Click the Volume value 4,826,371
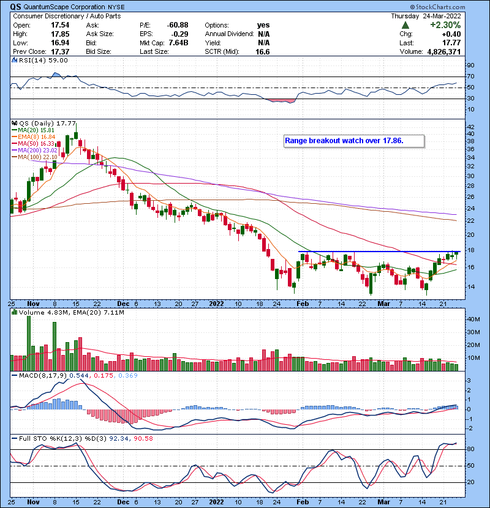The width and height of the screenshot is (490, 508). [x=444, y=51]
